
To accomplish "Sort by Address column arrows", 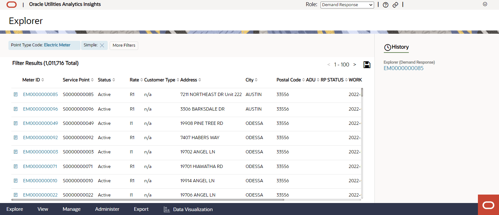I will 200,80.
